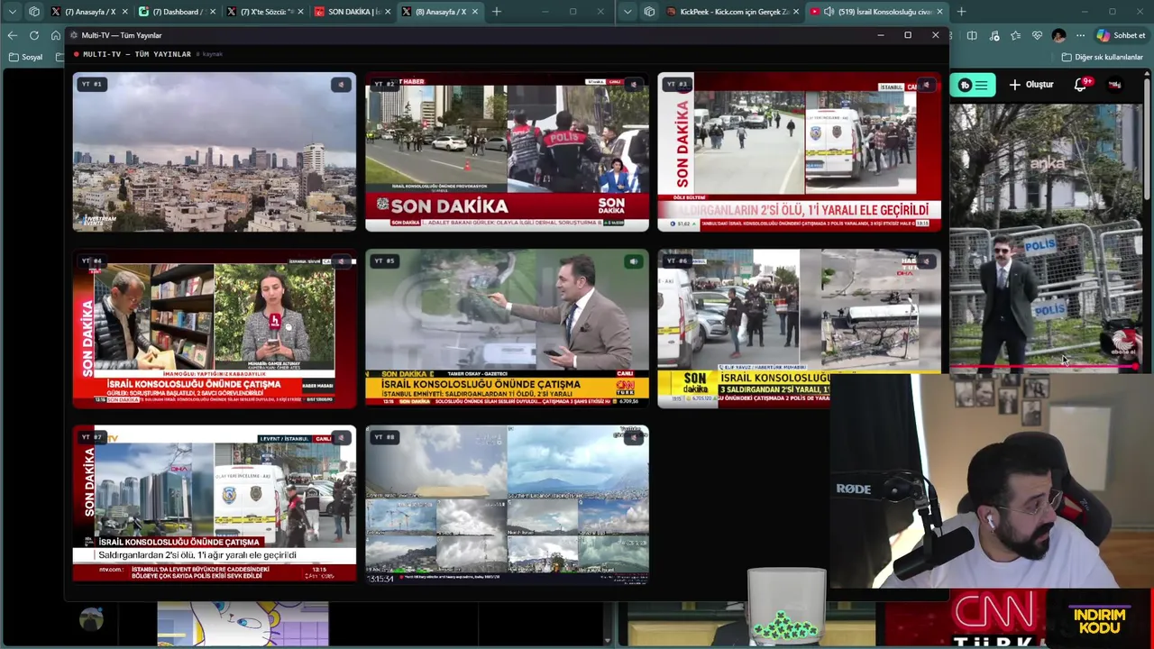
Task: Refresh the page in left browser
Action: click(x=33, y=35)
